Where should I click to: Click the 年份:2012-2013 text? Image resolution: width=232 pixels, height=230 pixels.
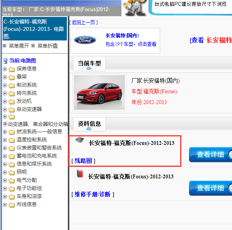149,102
